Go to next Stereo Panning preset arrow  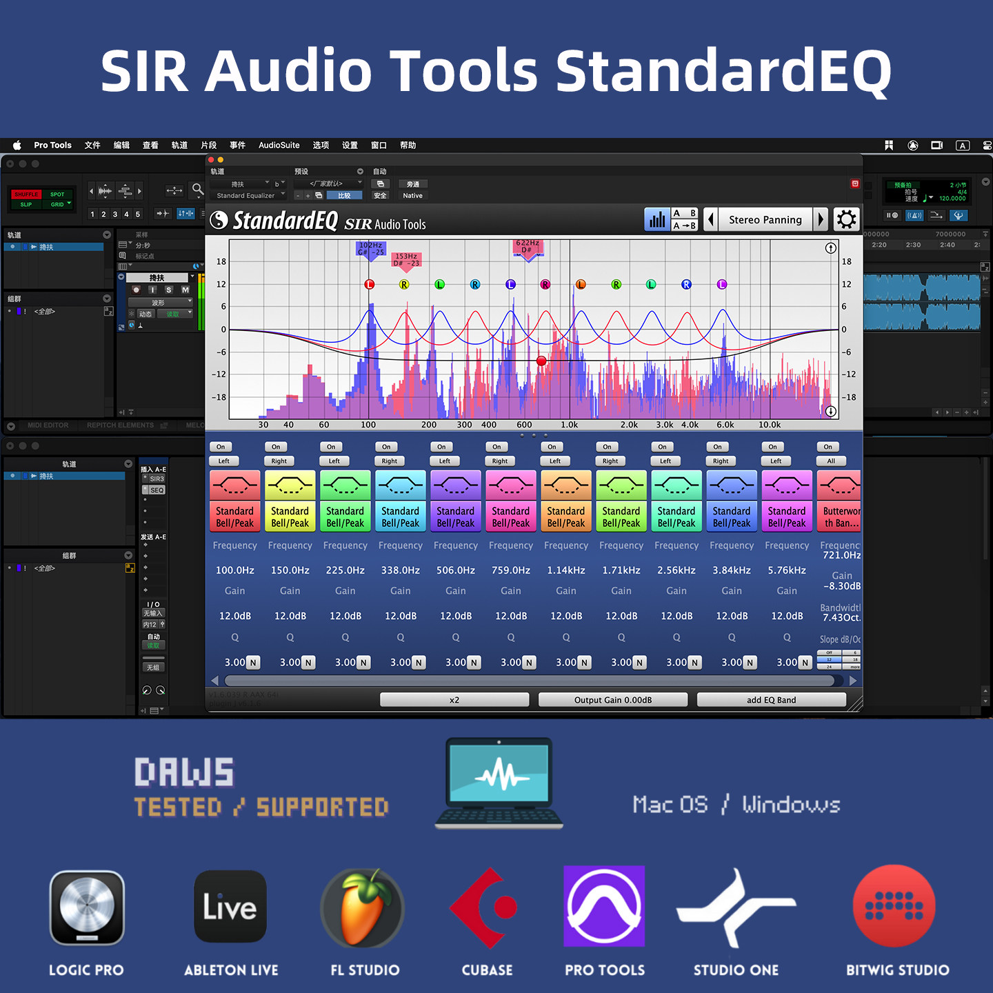tap(820, 220)
